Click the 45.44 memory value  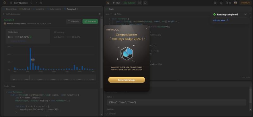57,37
